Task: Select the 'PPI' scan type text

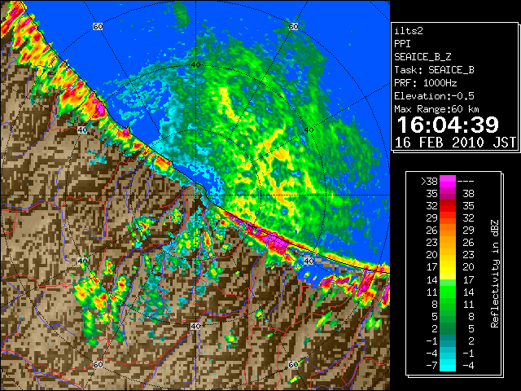Action: [402, 44]
